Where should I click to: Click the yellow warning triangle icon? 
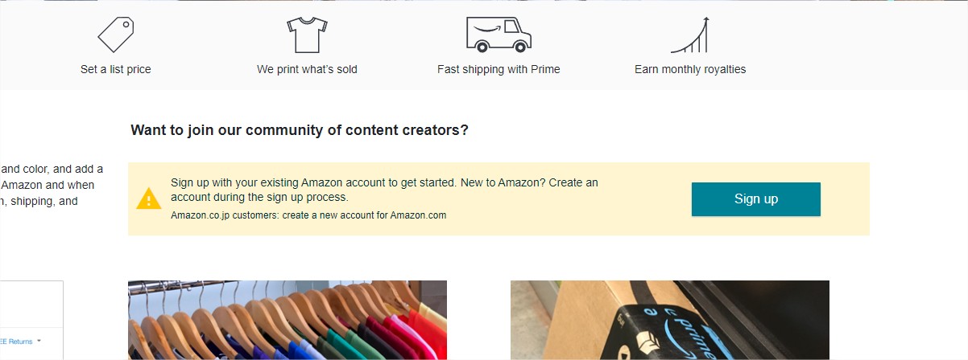pos(149,198)
